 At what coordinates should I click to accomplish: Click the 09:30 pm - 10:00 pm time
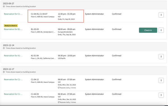pos(67,56)
